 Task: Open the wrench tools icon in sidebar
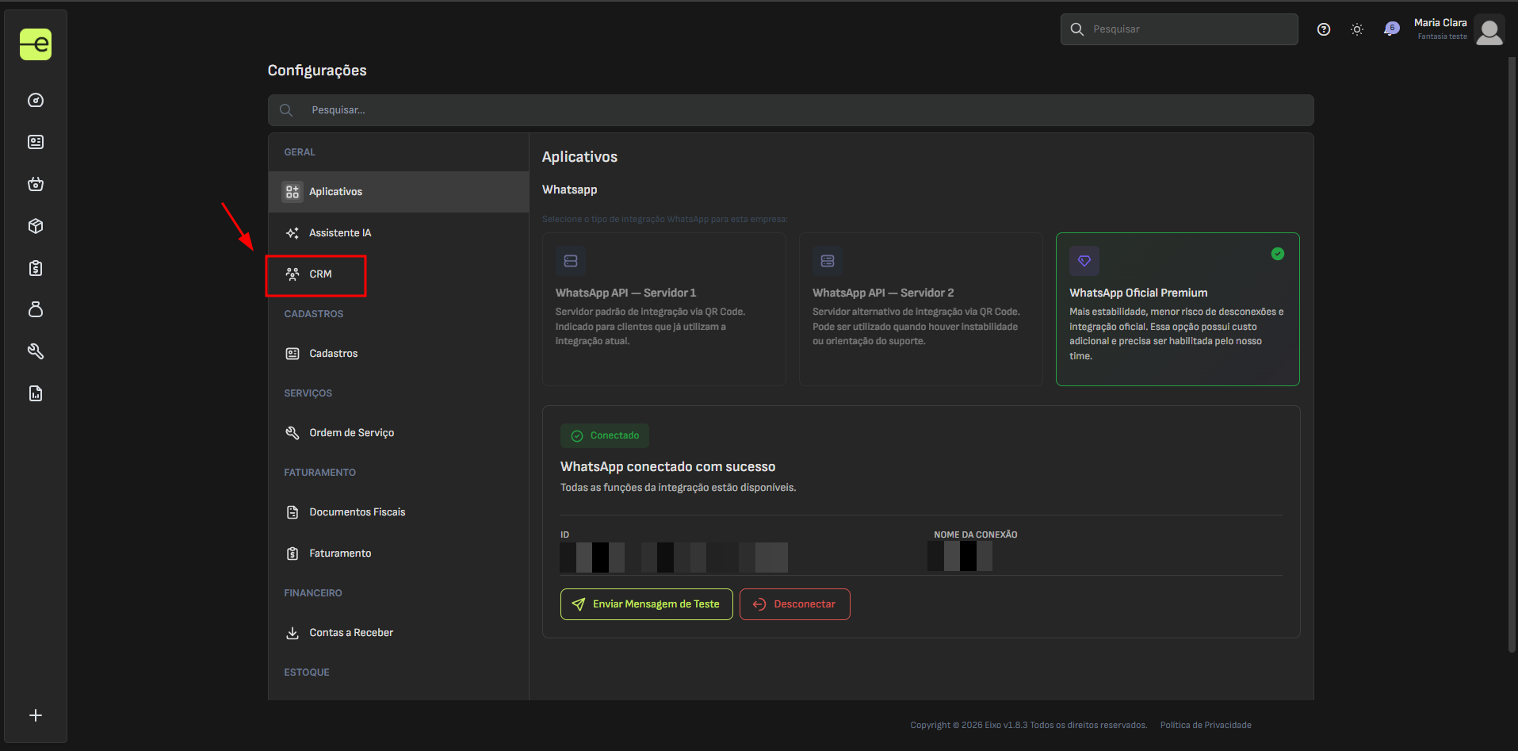click(x=36, y=351)
